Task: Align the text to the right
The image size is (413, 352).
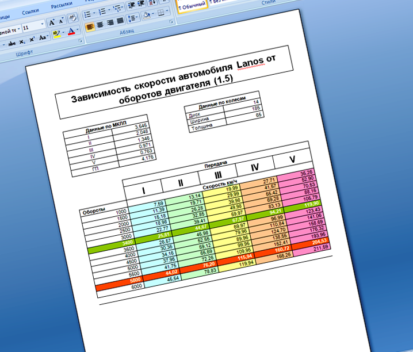Action: tap(110, 22)
